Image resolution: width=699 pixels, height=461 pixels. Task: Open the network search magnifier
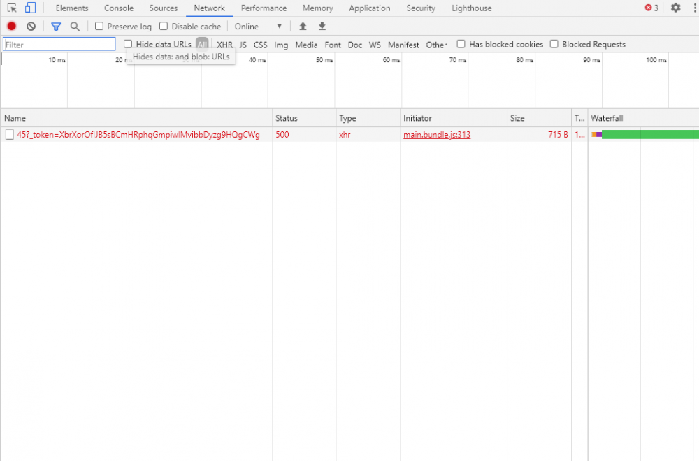[75, 27]
